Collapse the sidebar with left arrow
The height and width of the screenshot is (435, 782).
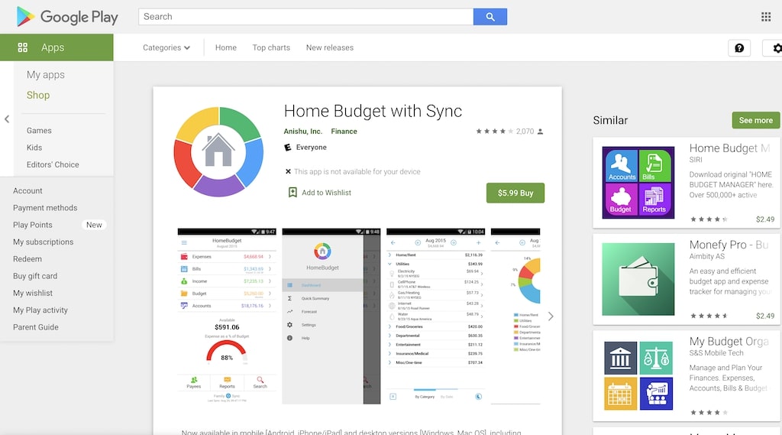tap(6, 118)
